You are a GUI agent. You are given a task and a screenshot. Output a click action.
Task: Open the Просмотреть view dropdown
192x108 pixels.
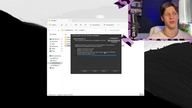click(x=109, y=25)
